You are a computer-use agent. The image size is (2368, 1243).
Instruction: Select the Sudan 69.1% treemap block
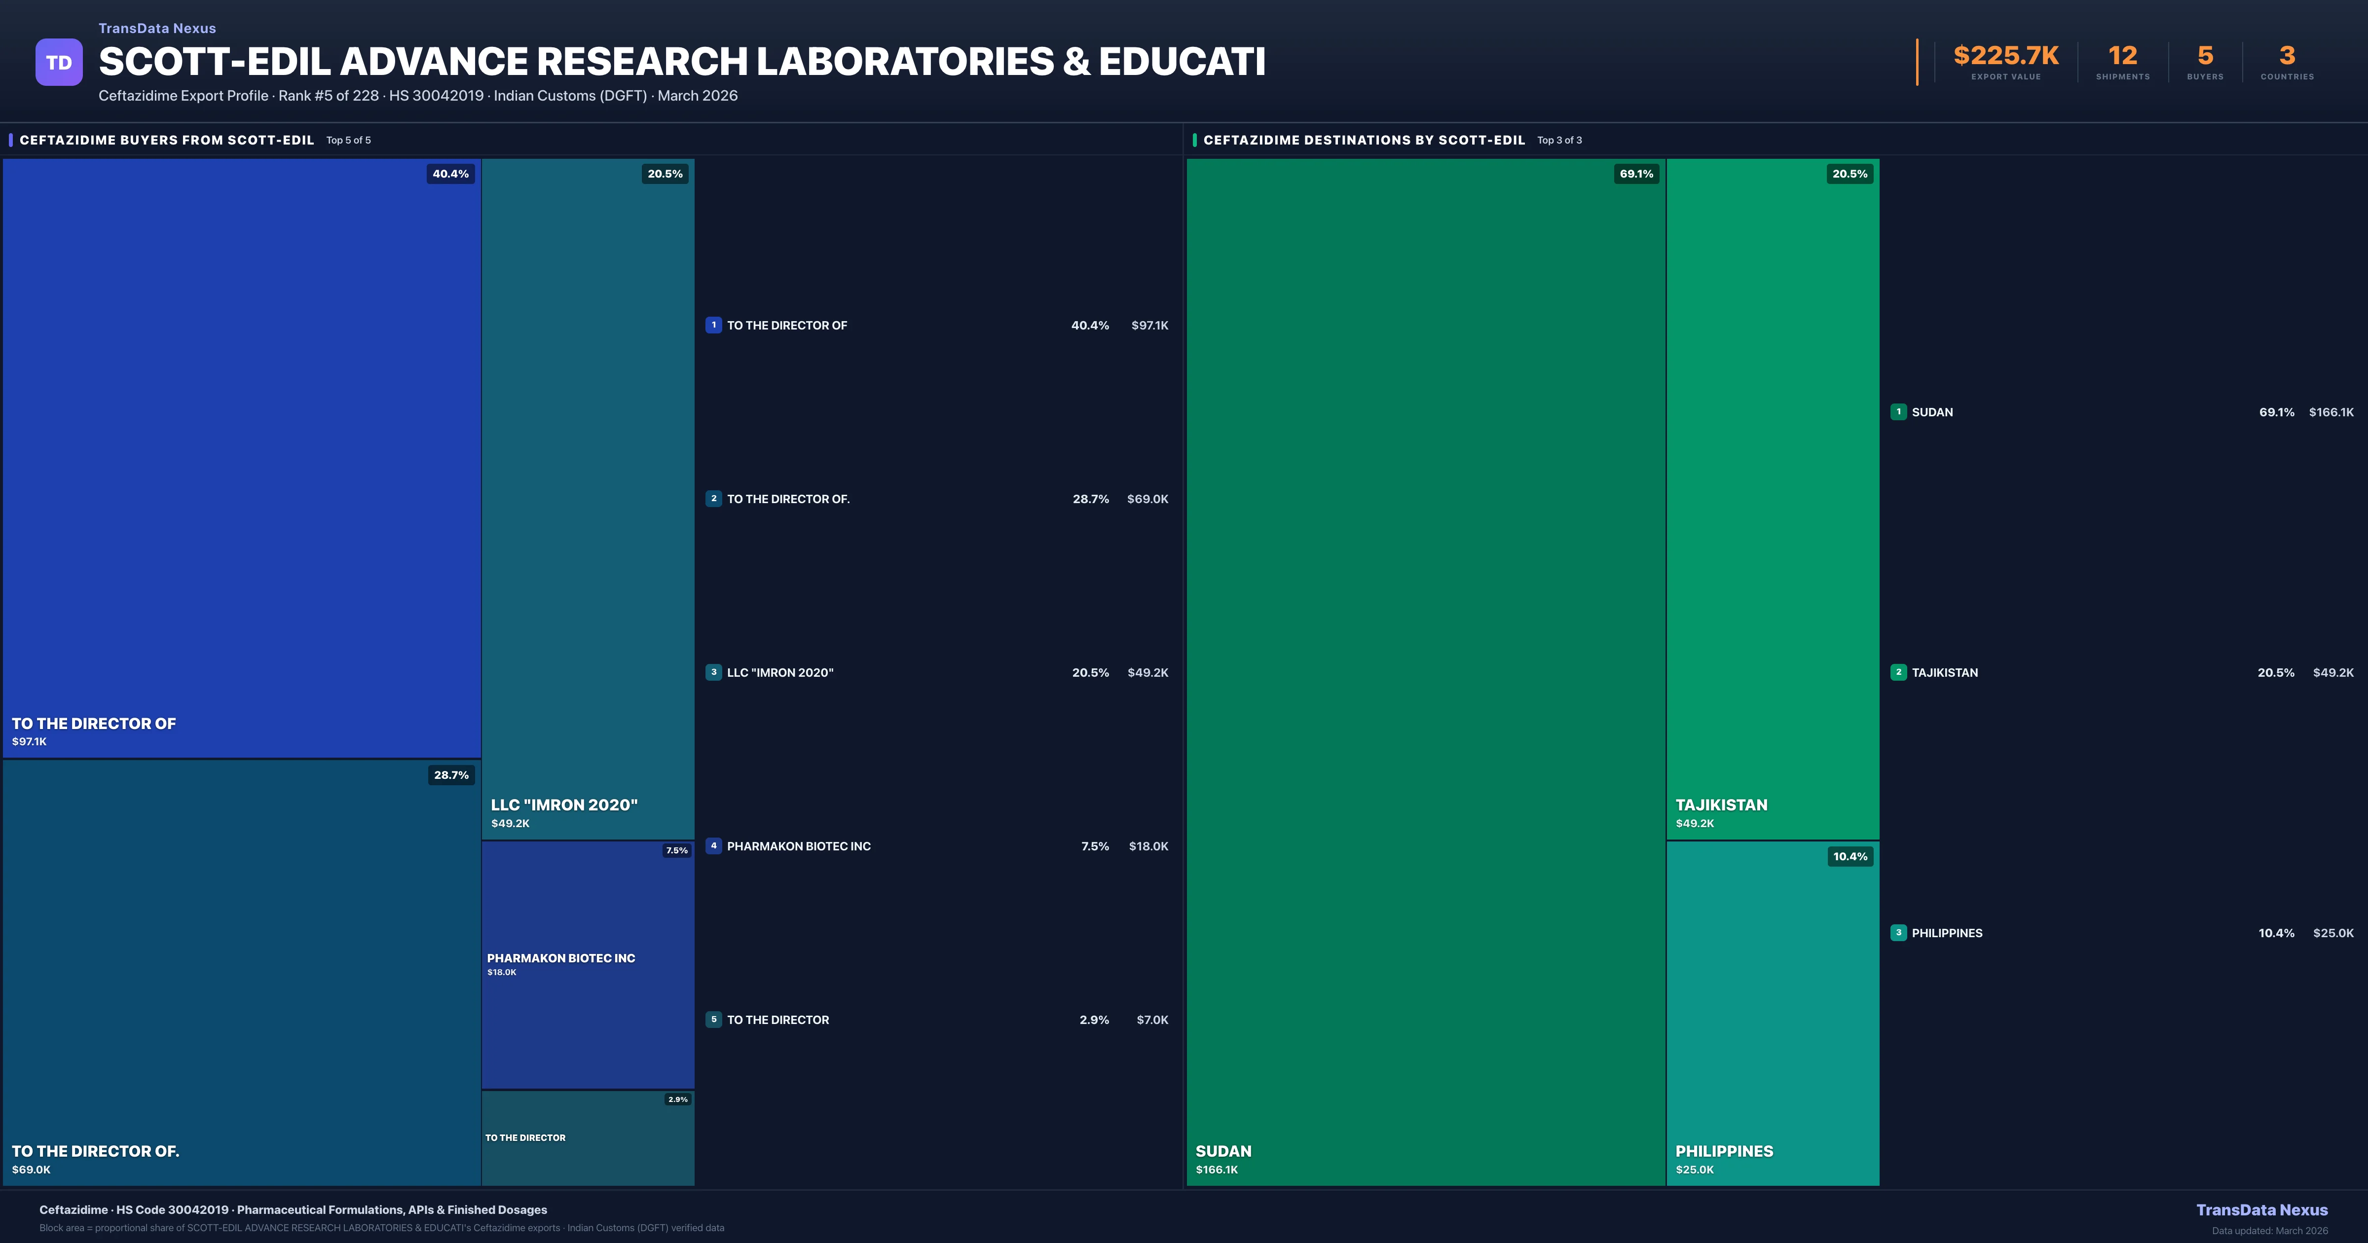(1425, 671)
